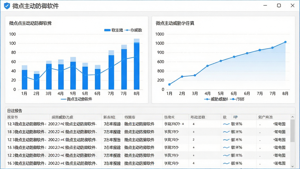
Task: Close the application window
Action: tap(293, 6)
